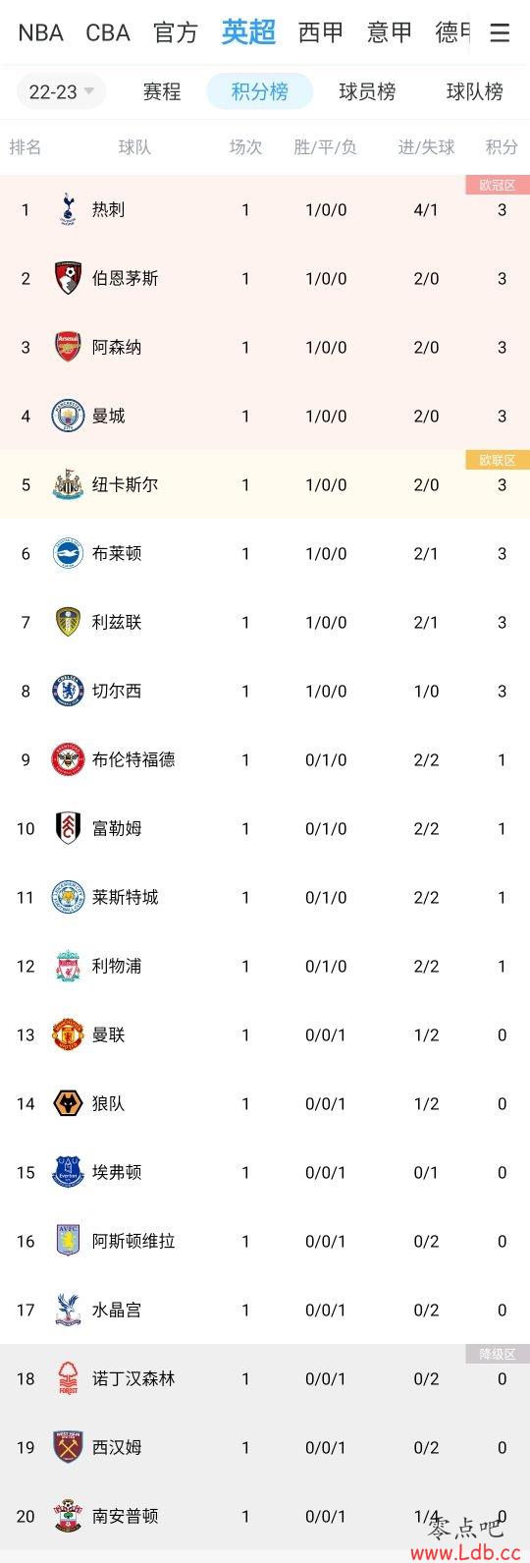The height and width of the screenshot is (1563, 530).
Task: Open the 赛程 schedule tab
Action: [162, 91]
